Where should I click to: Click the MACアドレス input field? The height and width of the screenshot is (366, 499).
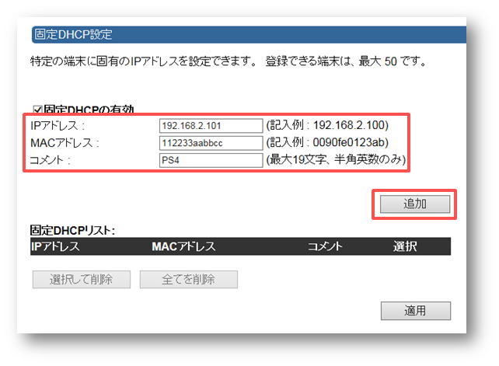211,143
